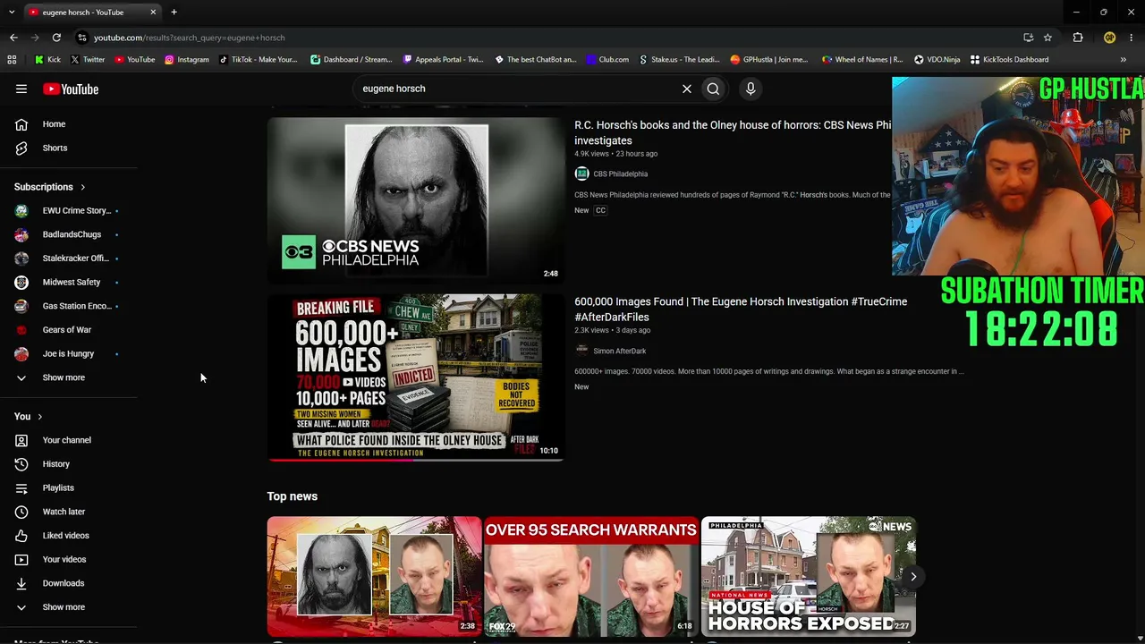Open the CBS Philadelphia channel avatar
Viewport: 1145px width, 644px height.
[x=581, y=174]
